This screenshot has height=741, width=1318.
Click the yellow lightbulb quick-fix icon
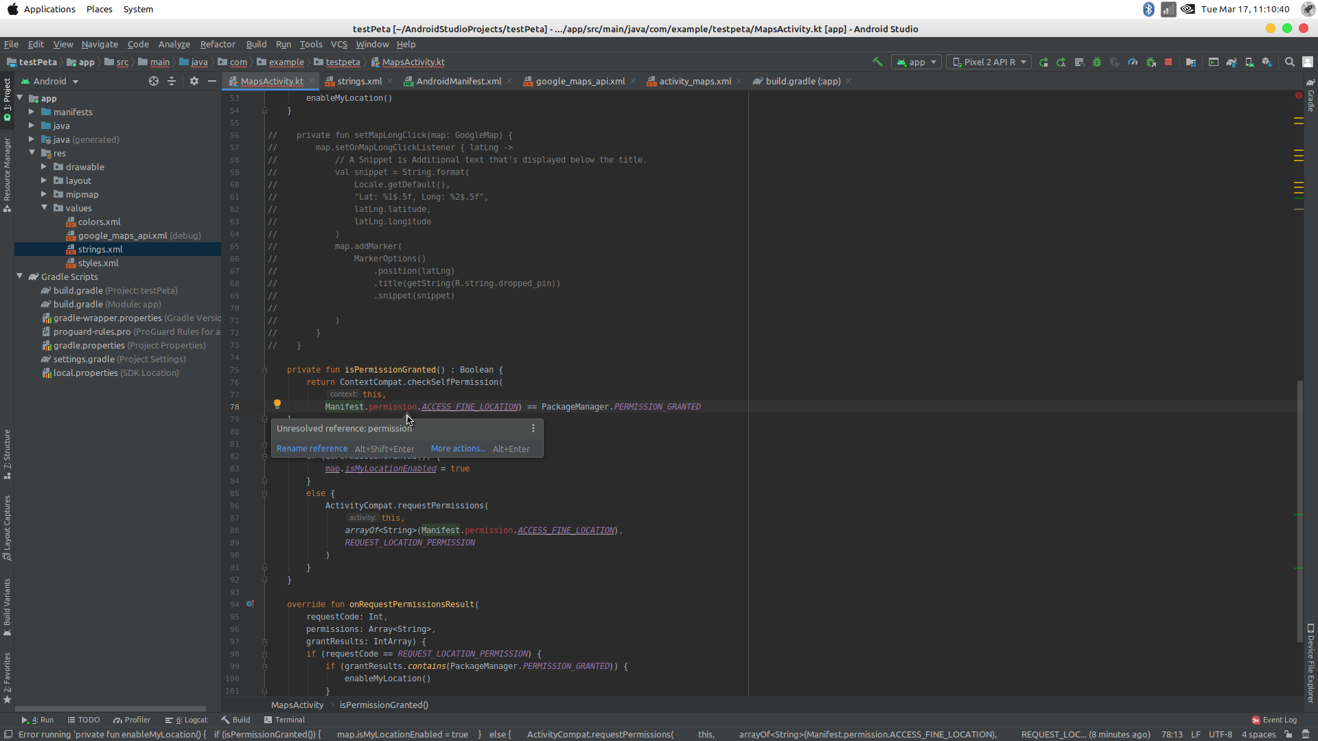277,404
